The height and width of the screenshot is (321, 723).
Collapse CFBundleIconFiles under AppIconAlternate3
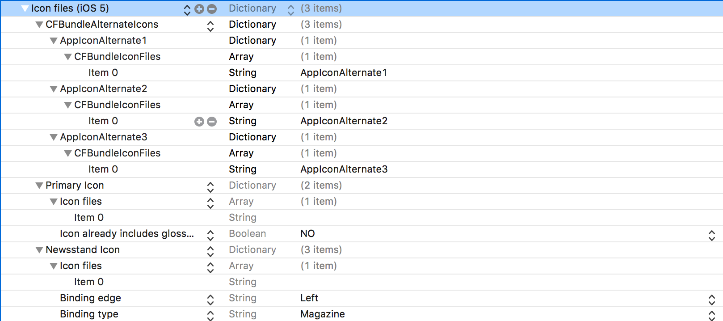(68, 153)
